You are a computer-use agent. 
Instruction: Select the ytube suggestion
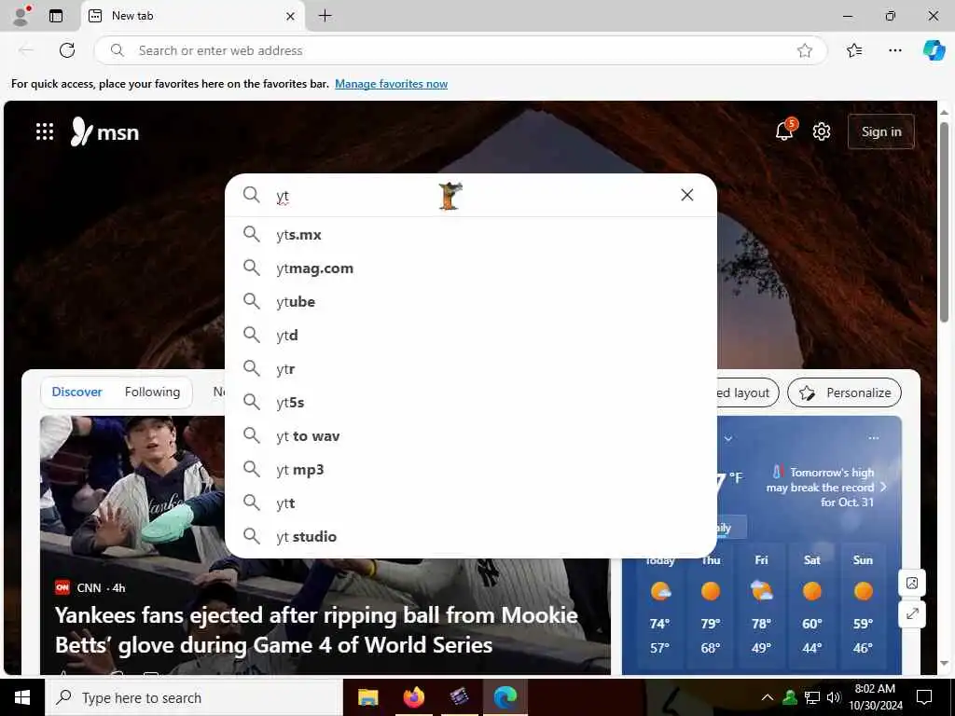coord(471,301)
